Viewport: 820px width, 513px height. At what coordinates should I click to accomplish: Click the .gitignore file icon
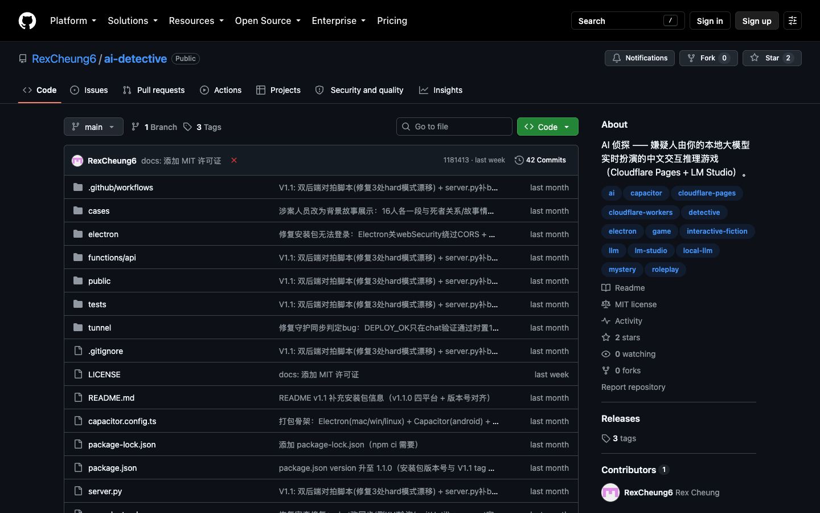(x=78, y=351)
